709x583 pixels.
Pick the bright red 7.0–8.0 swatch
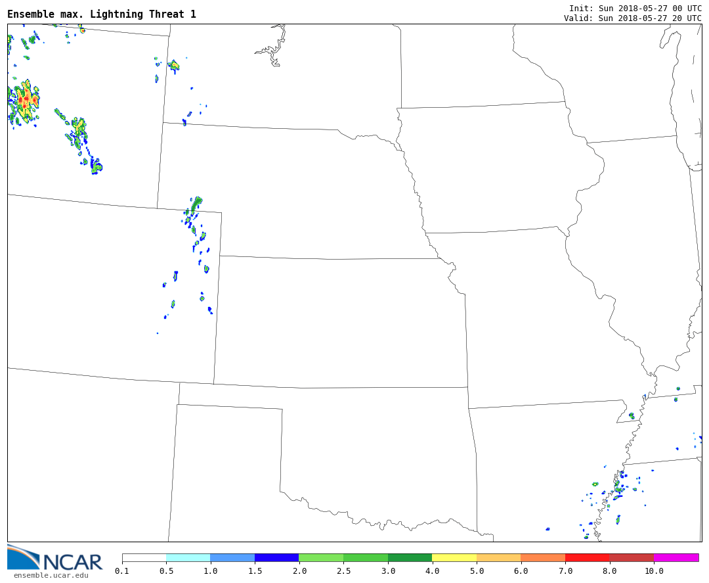pos(587,557)
